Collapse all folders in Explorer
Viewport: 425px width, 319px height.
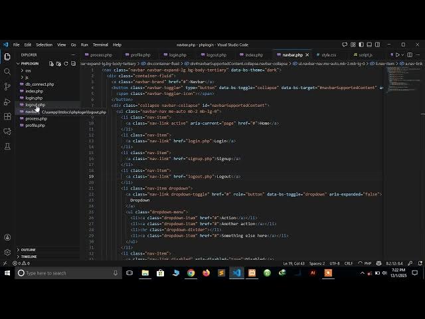(73, 64)
